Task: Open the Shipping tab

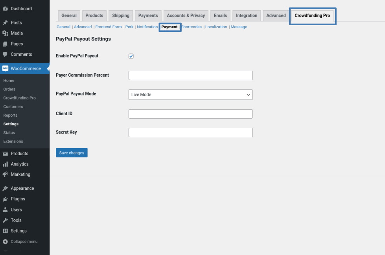Action: pos(121,15)
